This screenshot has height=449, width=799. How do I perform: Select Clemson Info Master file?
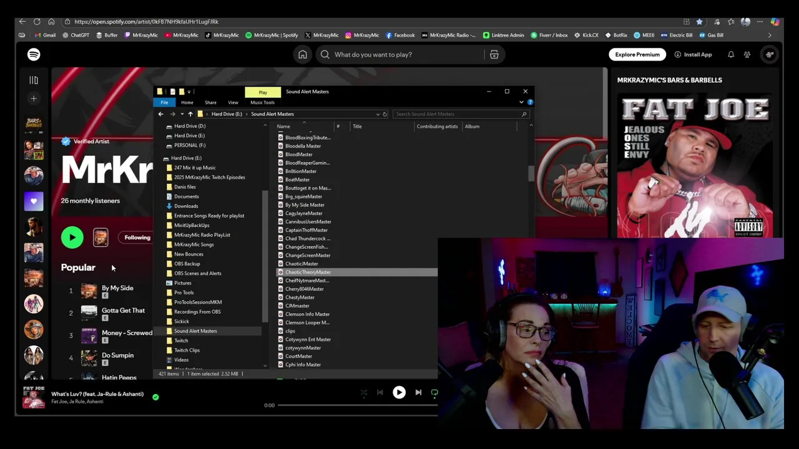307,314
